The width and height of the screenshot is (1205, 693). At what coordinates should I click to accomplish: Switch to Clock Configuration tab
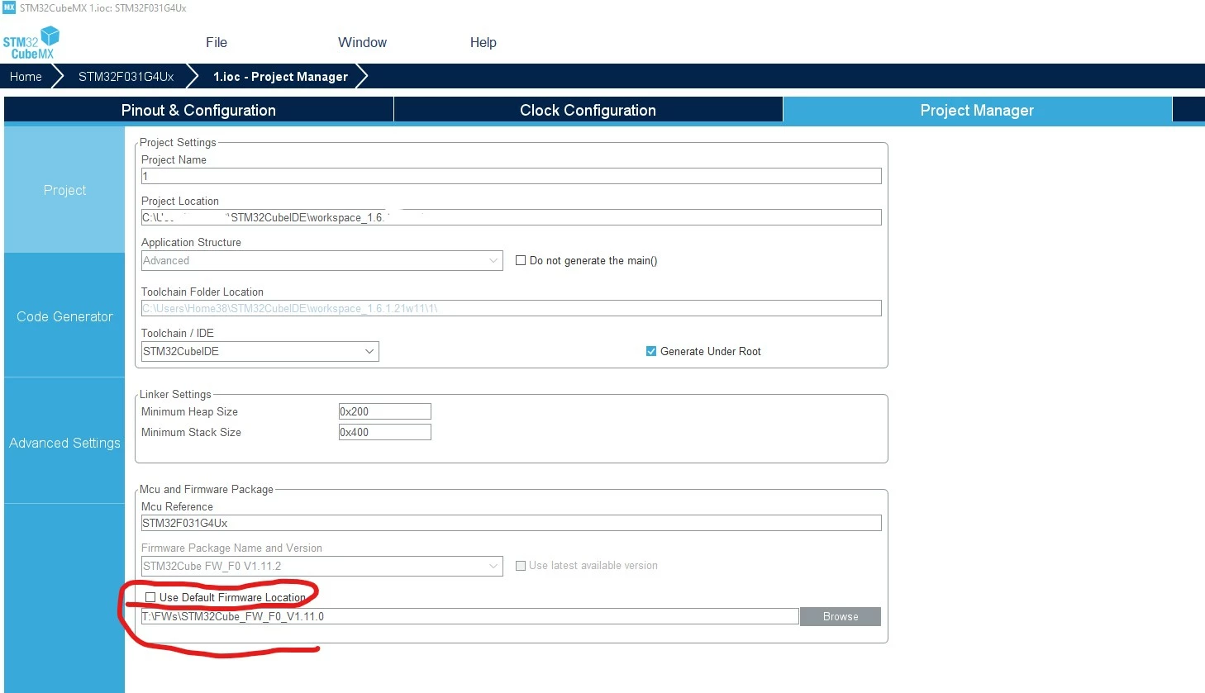coord(588,110)
